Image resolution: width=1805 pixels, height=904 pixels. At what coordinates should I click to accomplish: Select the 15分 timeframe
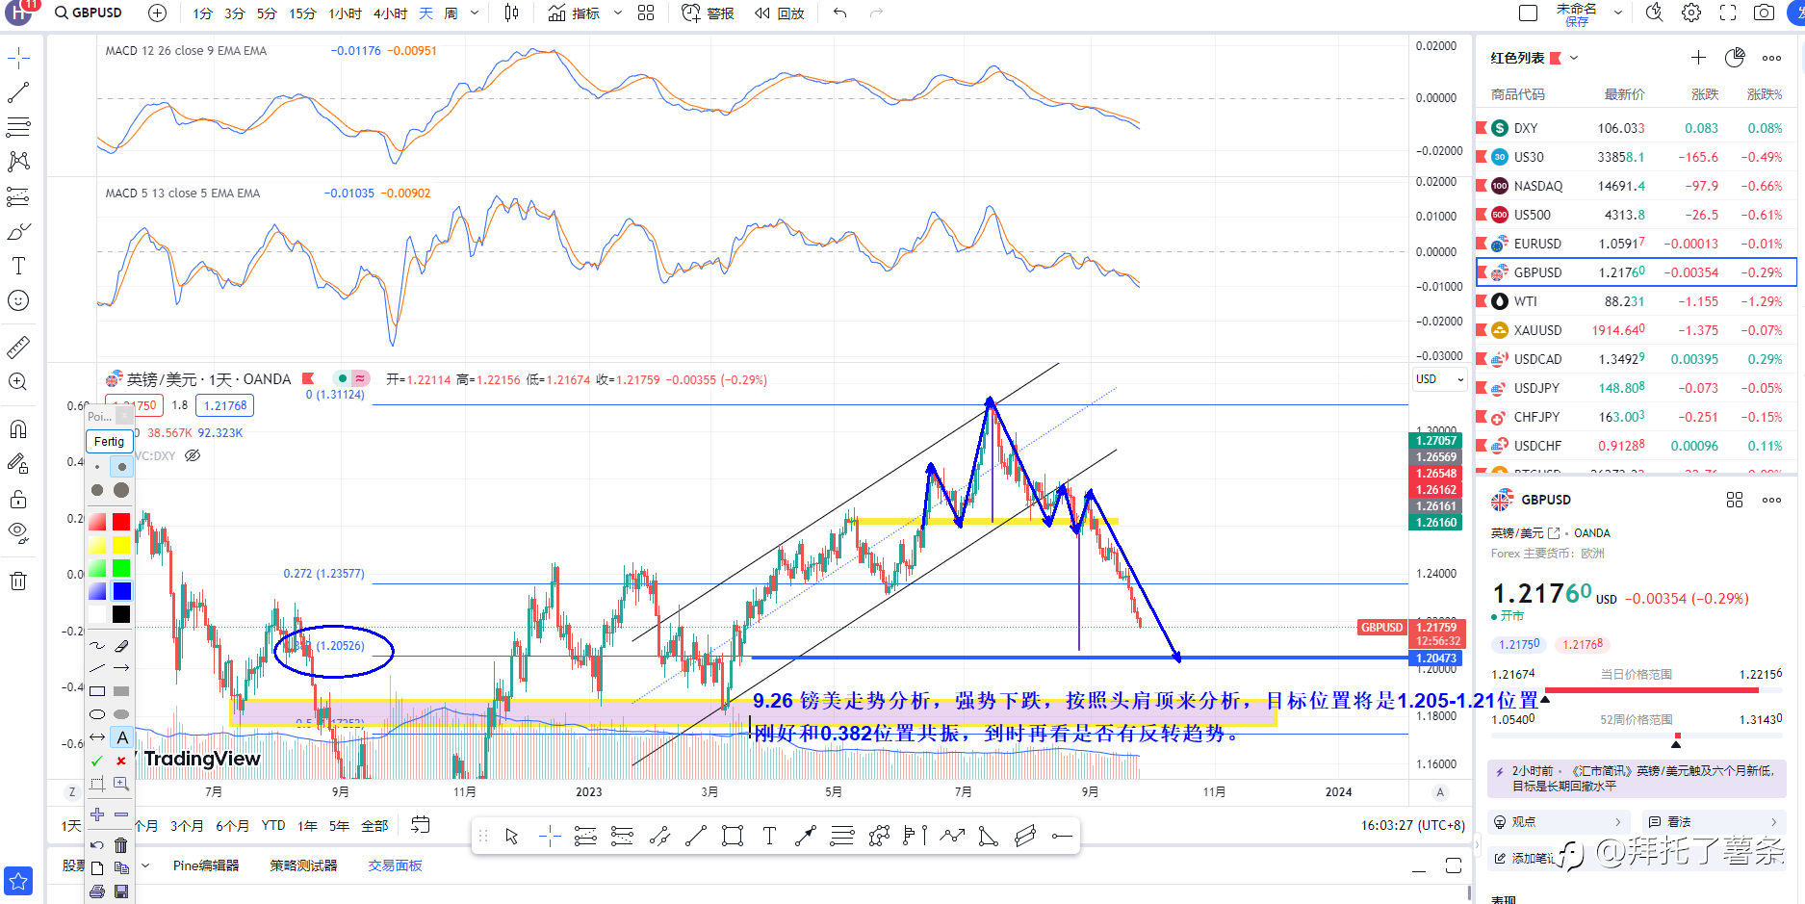coord(302,13)
